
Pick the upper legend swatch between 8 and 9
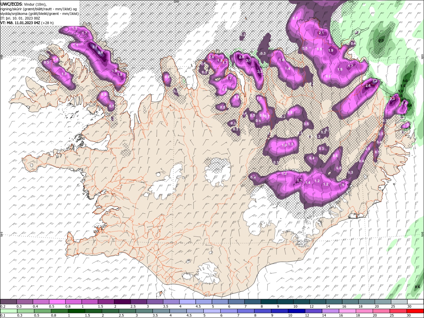(269, 302)
